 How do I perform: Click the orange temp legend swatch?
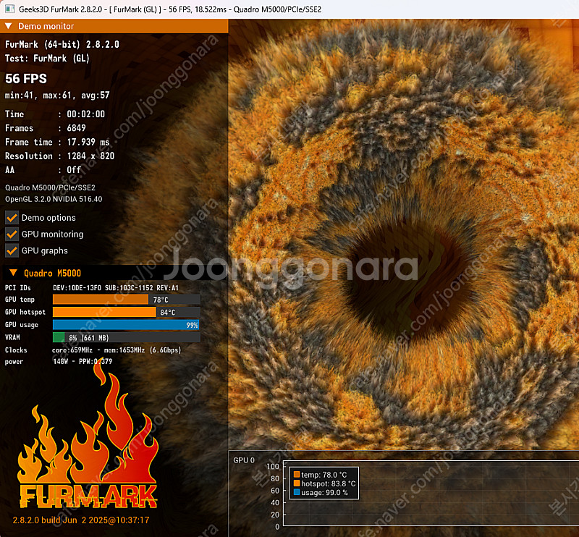(297, 475)
